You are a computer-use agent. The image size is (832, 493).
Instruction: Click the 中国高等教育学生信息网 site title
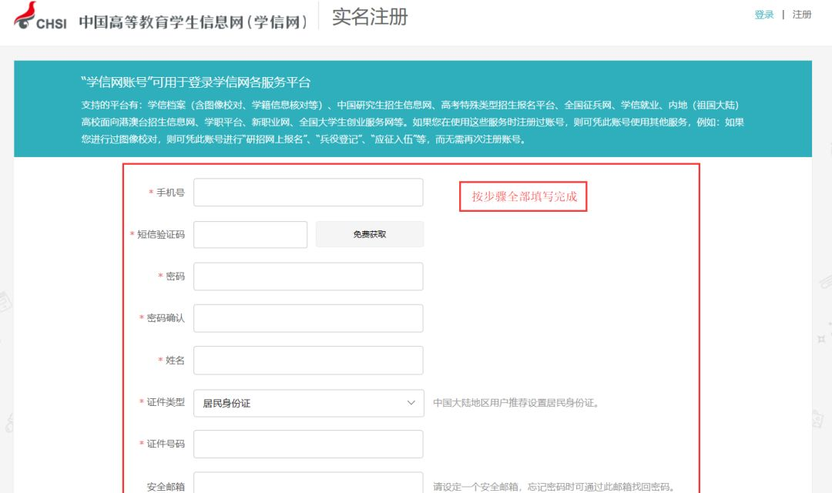[193, 21]
